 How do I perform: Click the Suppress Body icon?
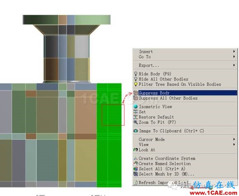point(136,93)
